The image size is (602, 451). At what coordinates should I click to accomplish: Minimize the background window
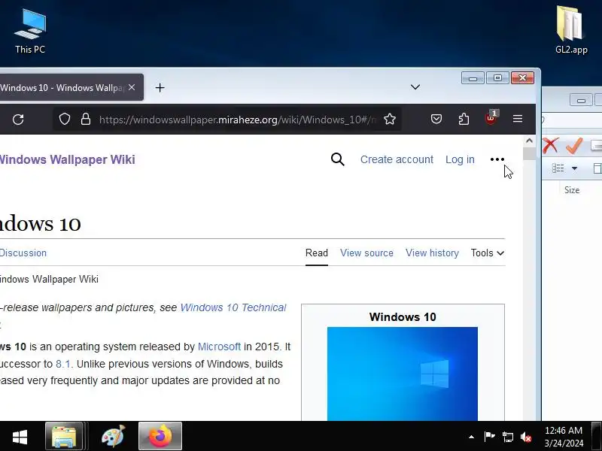pos(581,100)
